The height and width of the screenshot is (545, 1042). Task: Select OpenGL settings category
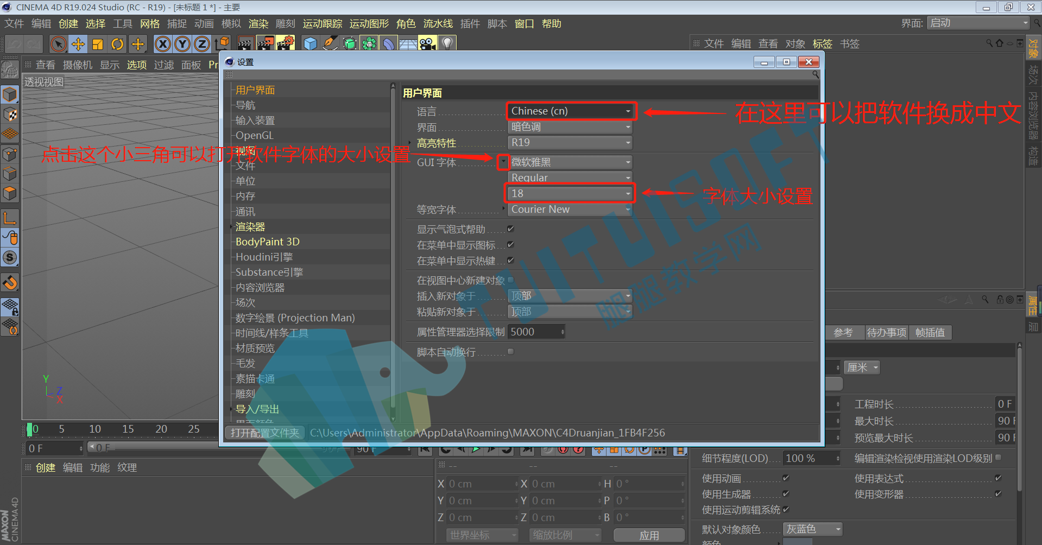[255, 136]
